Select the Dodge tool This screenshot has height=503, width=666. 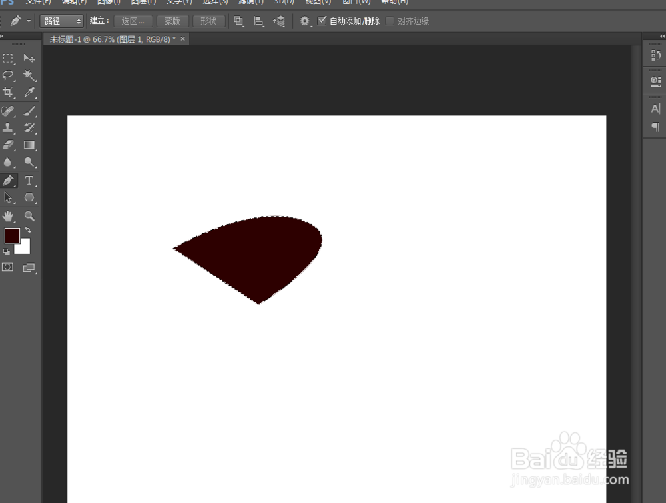pyautogui.click(x=29, y=162)
